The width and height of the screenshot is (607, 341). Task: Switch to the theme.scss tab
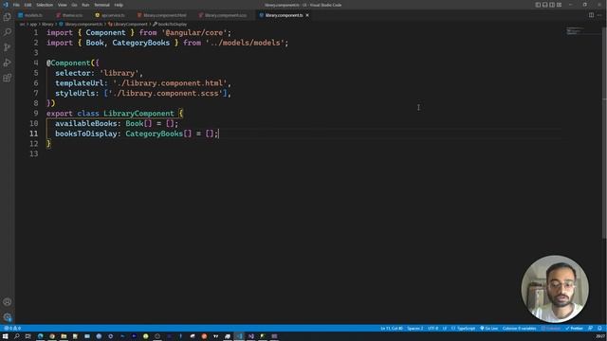[72, 15]
